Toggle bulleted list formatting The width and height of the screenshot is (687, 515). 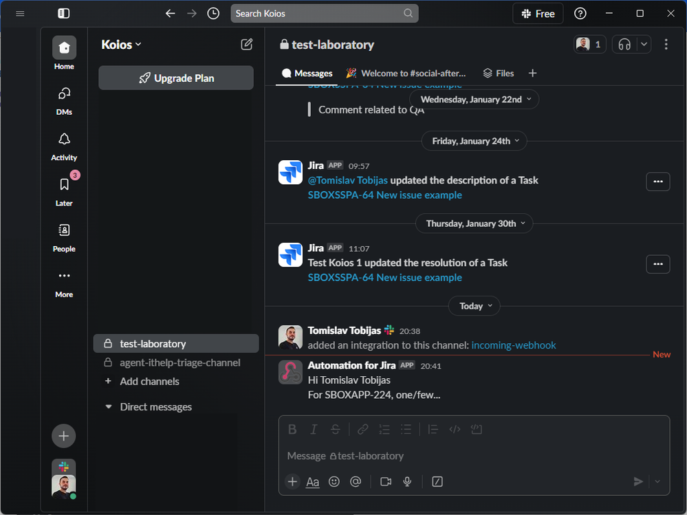pyautogui.click(x=406, y=430)
